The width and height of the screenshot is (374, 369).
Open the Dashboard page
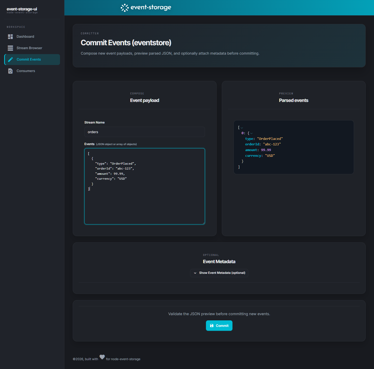pyautogui.click(x=32, y=37)
